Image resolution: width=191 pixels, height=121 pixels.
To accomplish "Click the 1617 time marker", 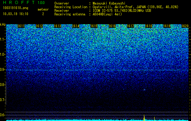I will click(x=131, y=26).
